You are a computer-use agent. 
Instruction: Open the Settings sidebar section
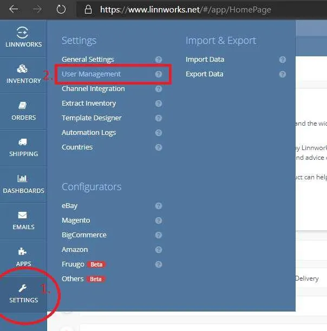[23, 294]
